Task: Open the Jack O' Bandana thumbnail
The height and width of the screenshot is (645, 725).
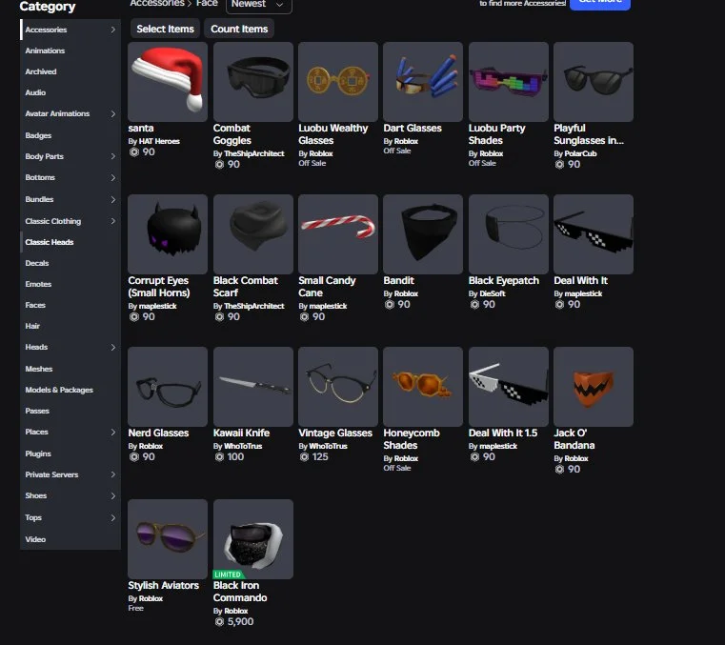Action: click(x=594, y=387)
